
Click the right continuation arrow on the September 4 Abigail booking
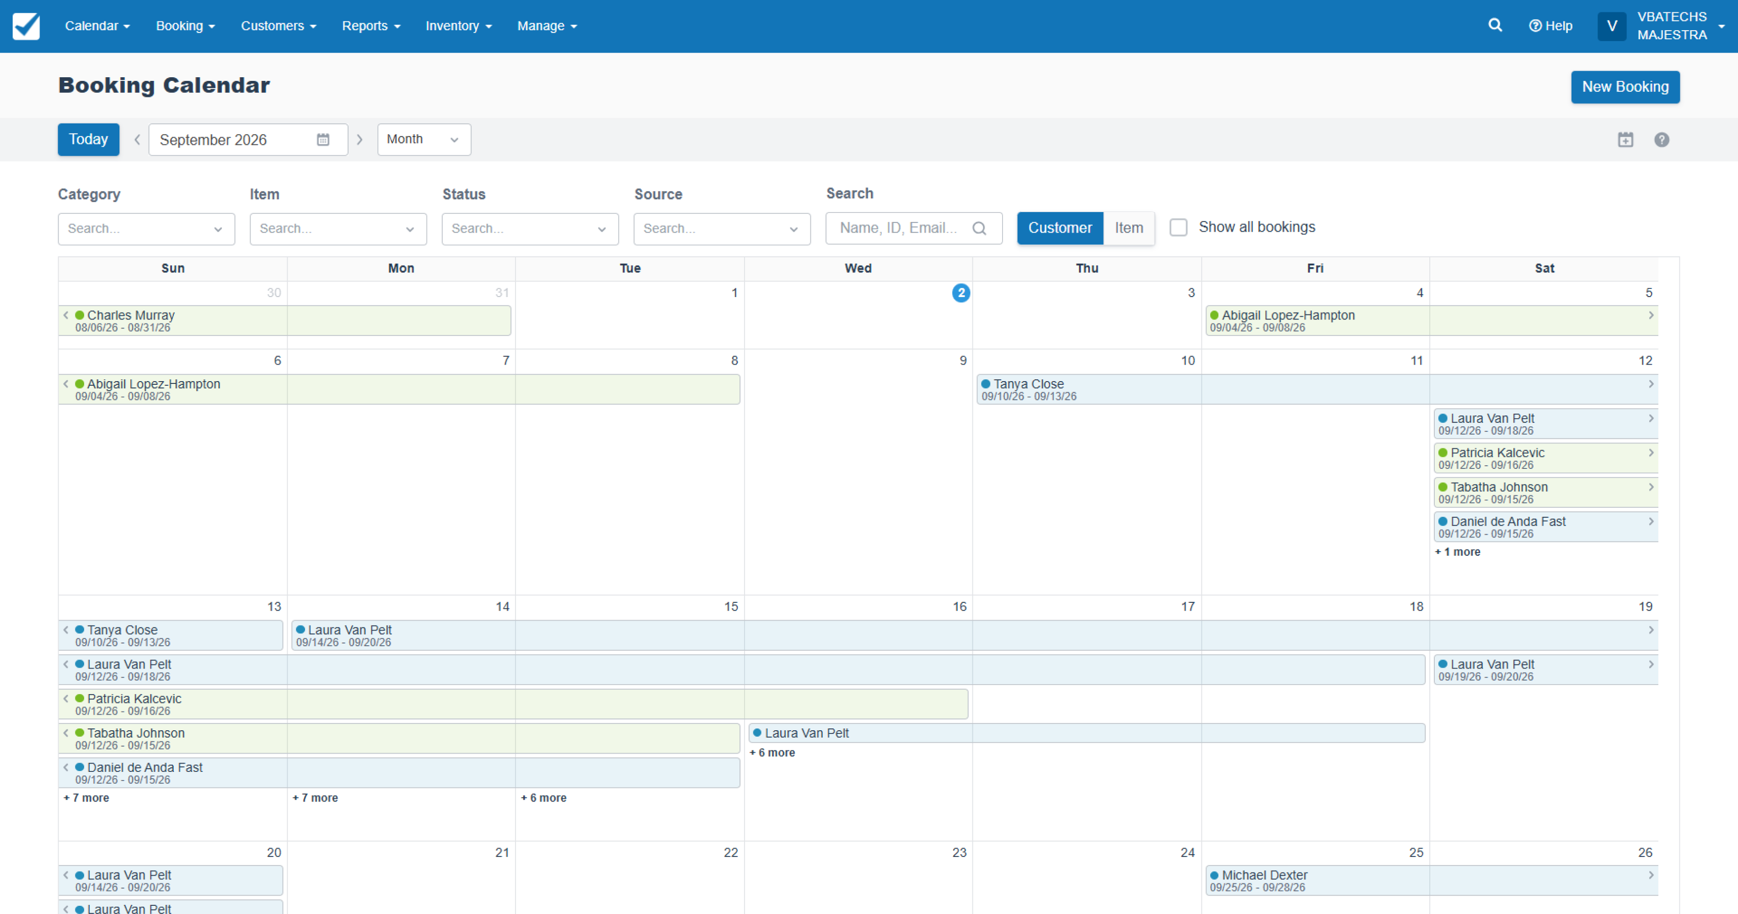point(1651,315)
